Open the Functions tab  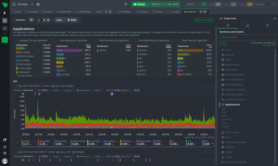(x=141, y=12)
